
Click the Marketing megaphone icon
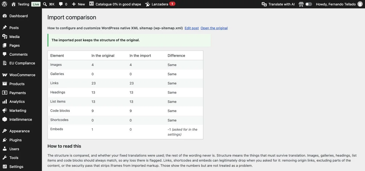coord(4,110)
